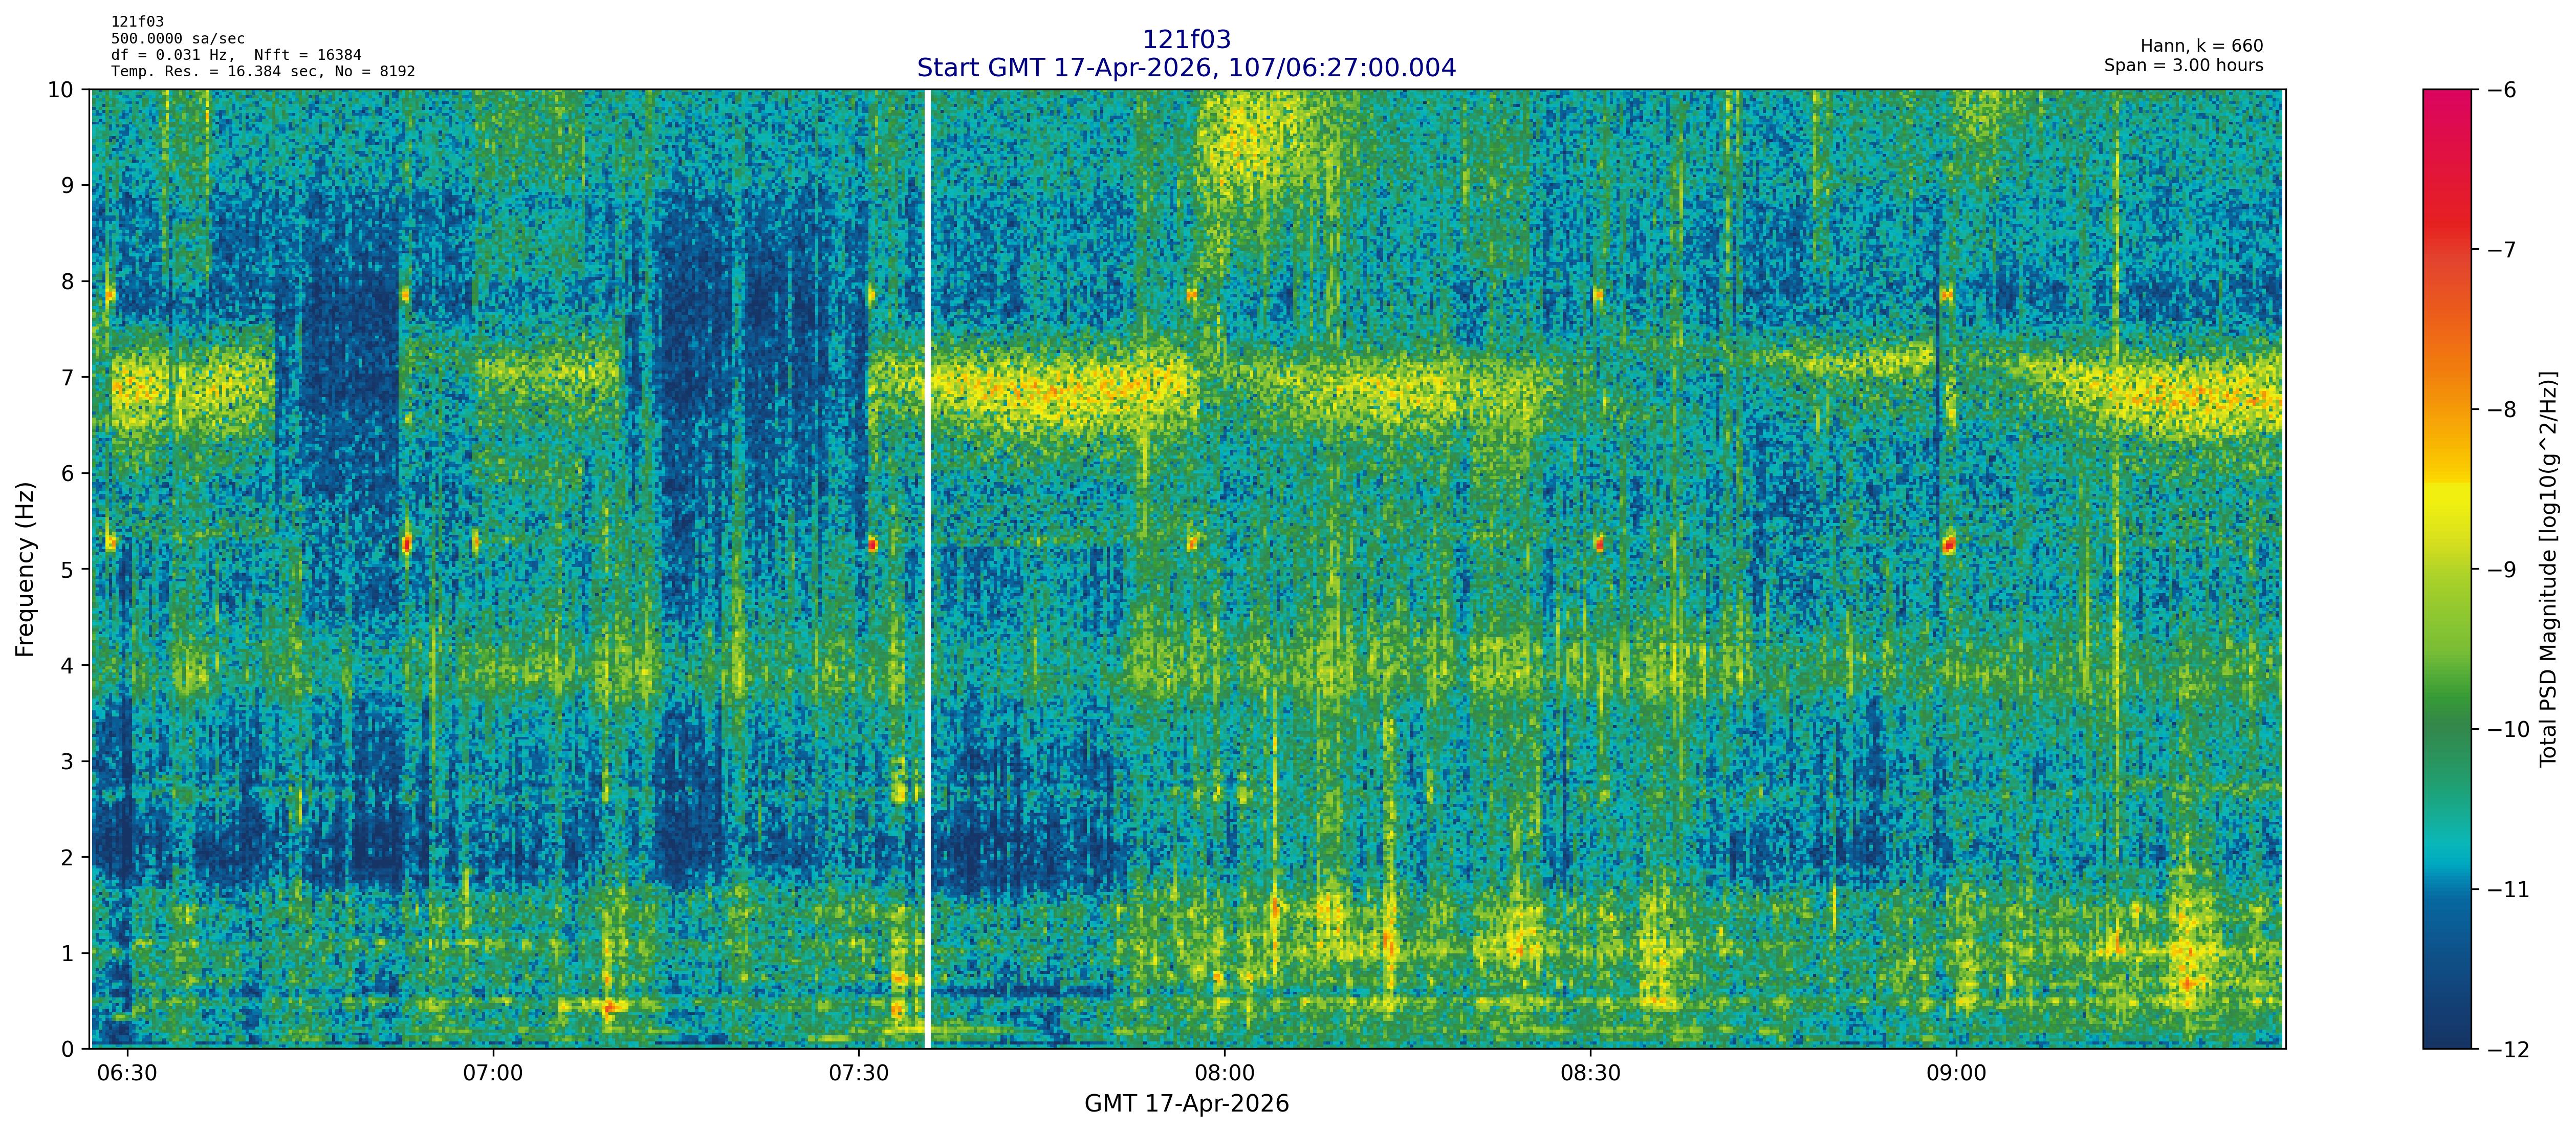Click the 5 Hz frequency tick label

pyautogui.click(x=67, y=570)
